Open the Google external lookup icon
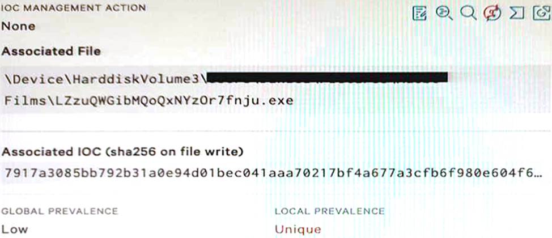Screen dimensions: 552x238 tap(541, 14)
